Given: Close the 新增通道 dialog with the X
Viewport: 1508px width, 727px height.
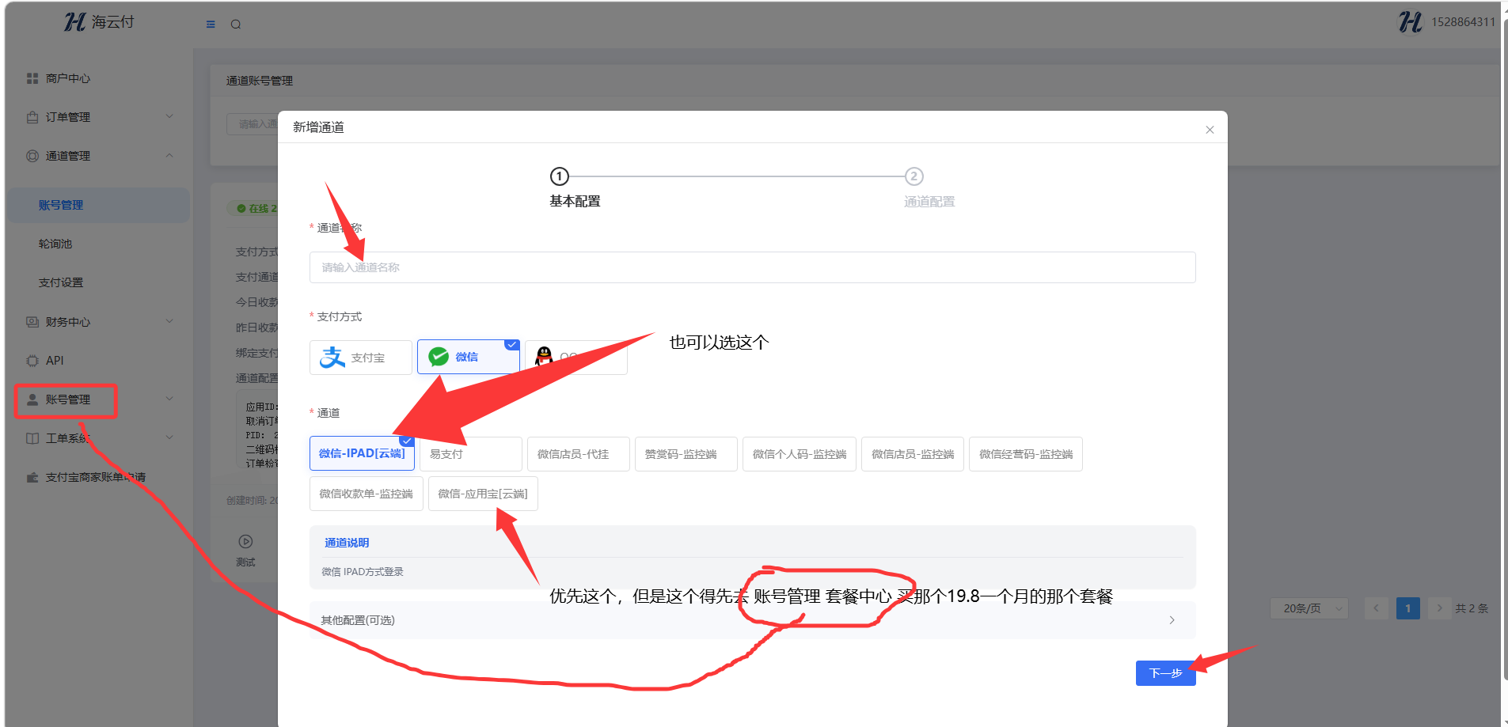Looking at the screenshot, I should (1210, 130).
